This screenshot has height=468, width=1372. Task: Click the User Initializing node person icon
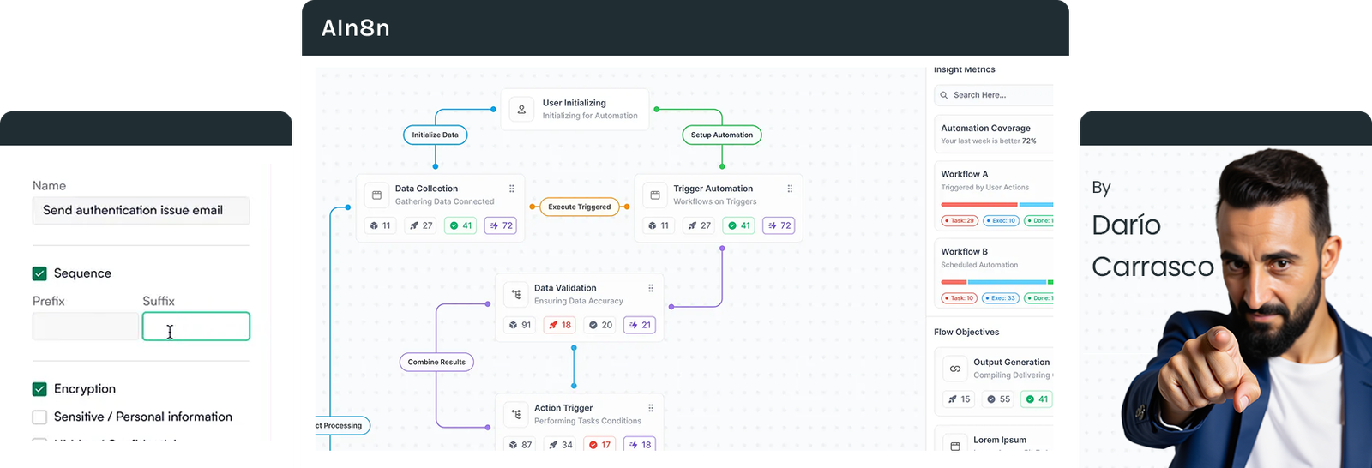point(521,110)
